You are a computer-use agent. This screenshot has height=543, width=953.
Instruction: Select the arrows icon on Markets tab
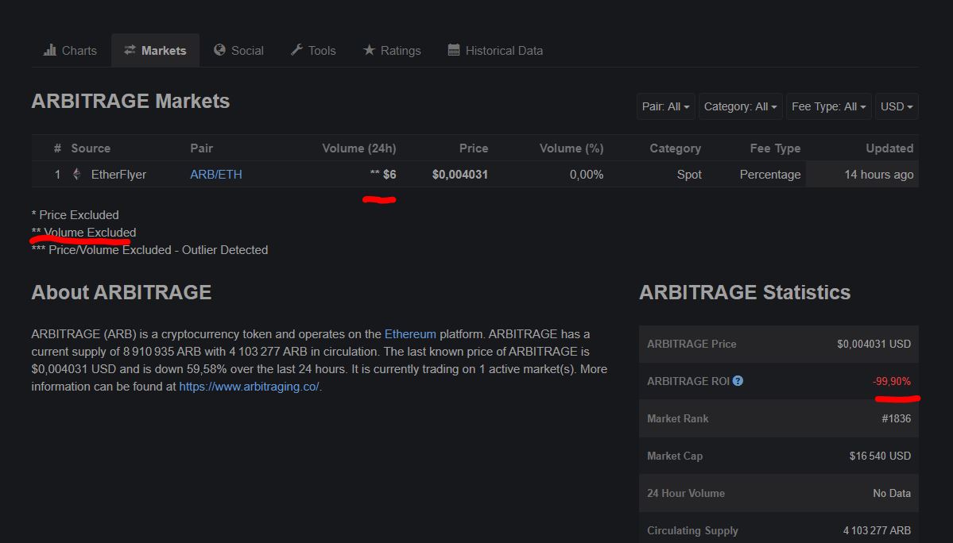(x=129, y=50)
